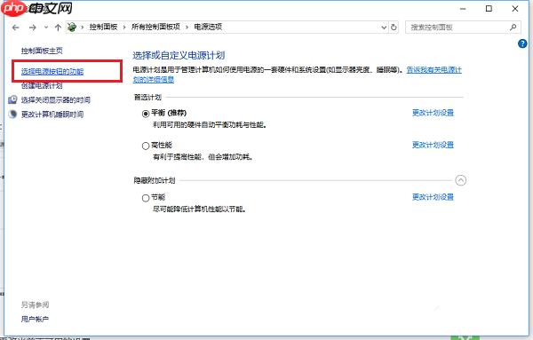Click the 另请参阅 label
Screen dimensions: 533x340
[35, 305]
